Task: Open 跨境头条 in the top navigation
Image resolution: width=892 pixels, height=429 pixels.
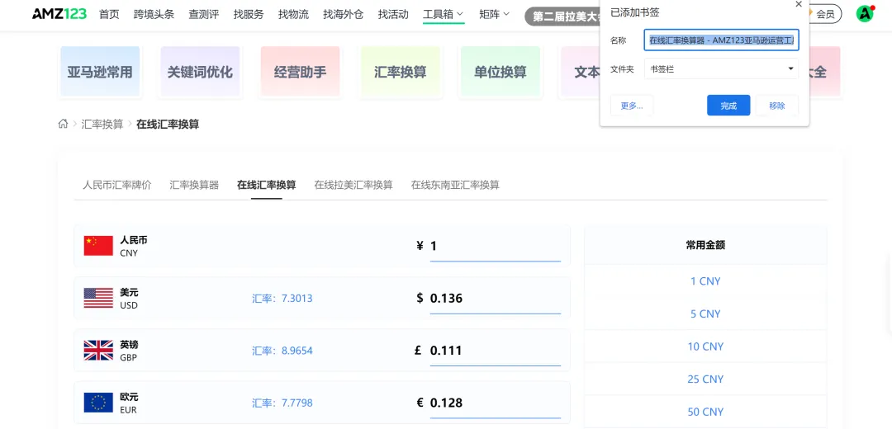Action: click(154, 14)
